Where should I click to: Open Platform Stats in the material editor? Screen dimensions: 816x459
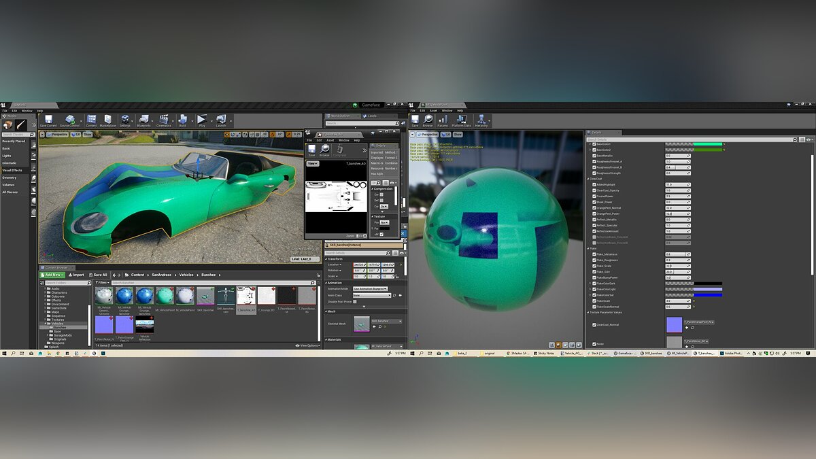461,120
